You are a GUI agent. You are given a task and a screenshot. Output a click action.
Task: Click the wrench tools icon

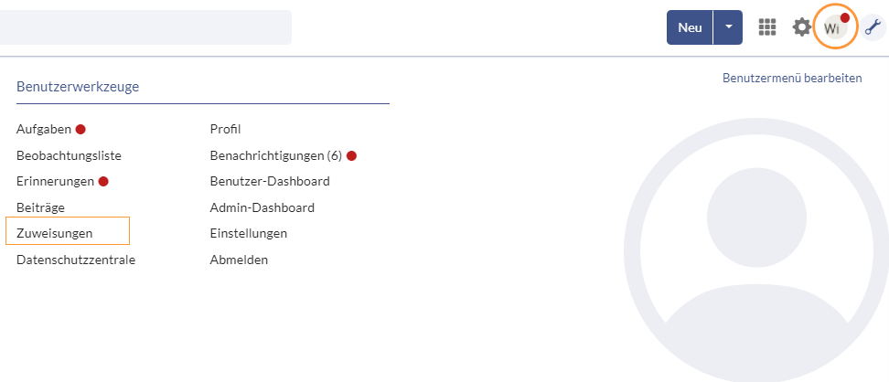pos(874,27)
